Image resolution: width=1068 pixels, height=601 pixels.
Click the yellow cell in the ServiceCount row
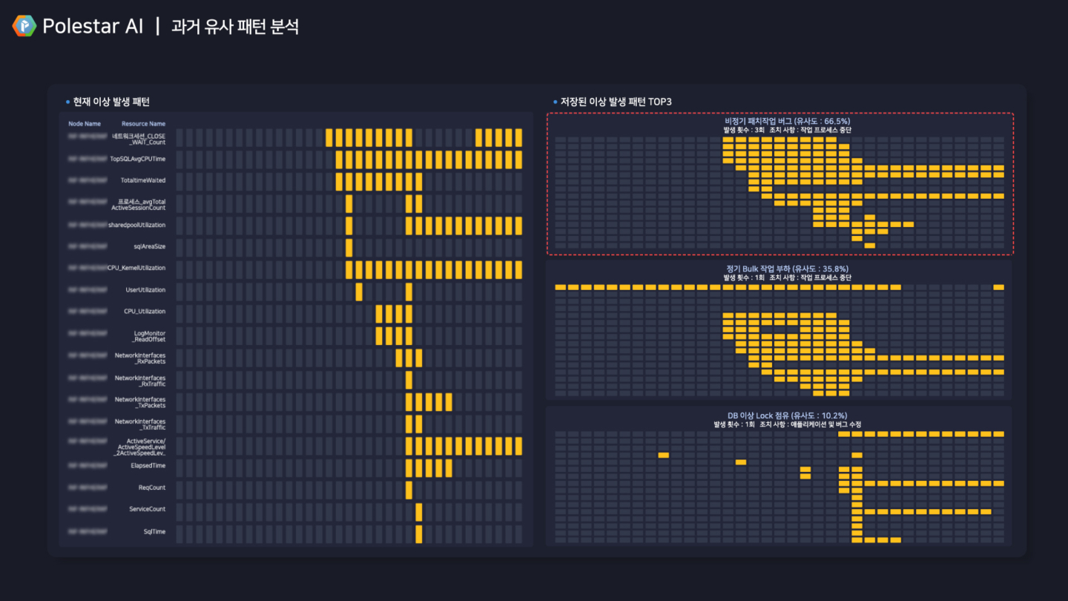coord(419,512)
